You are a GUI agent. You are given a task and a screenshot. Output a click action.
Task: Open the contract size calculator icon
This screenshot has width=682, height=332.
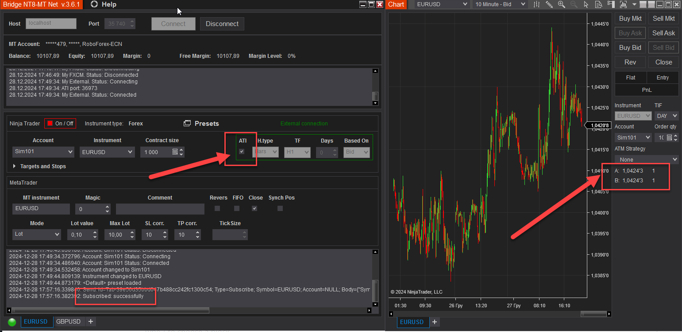(175, 152)
